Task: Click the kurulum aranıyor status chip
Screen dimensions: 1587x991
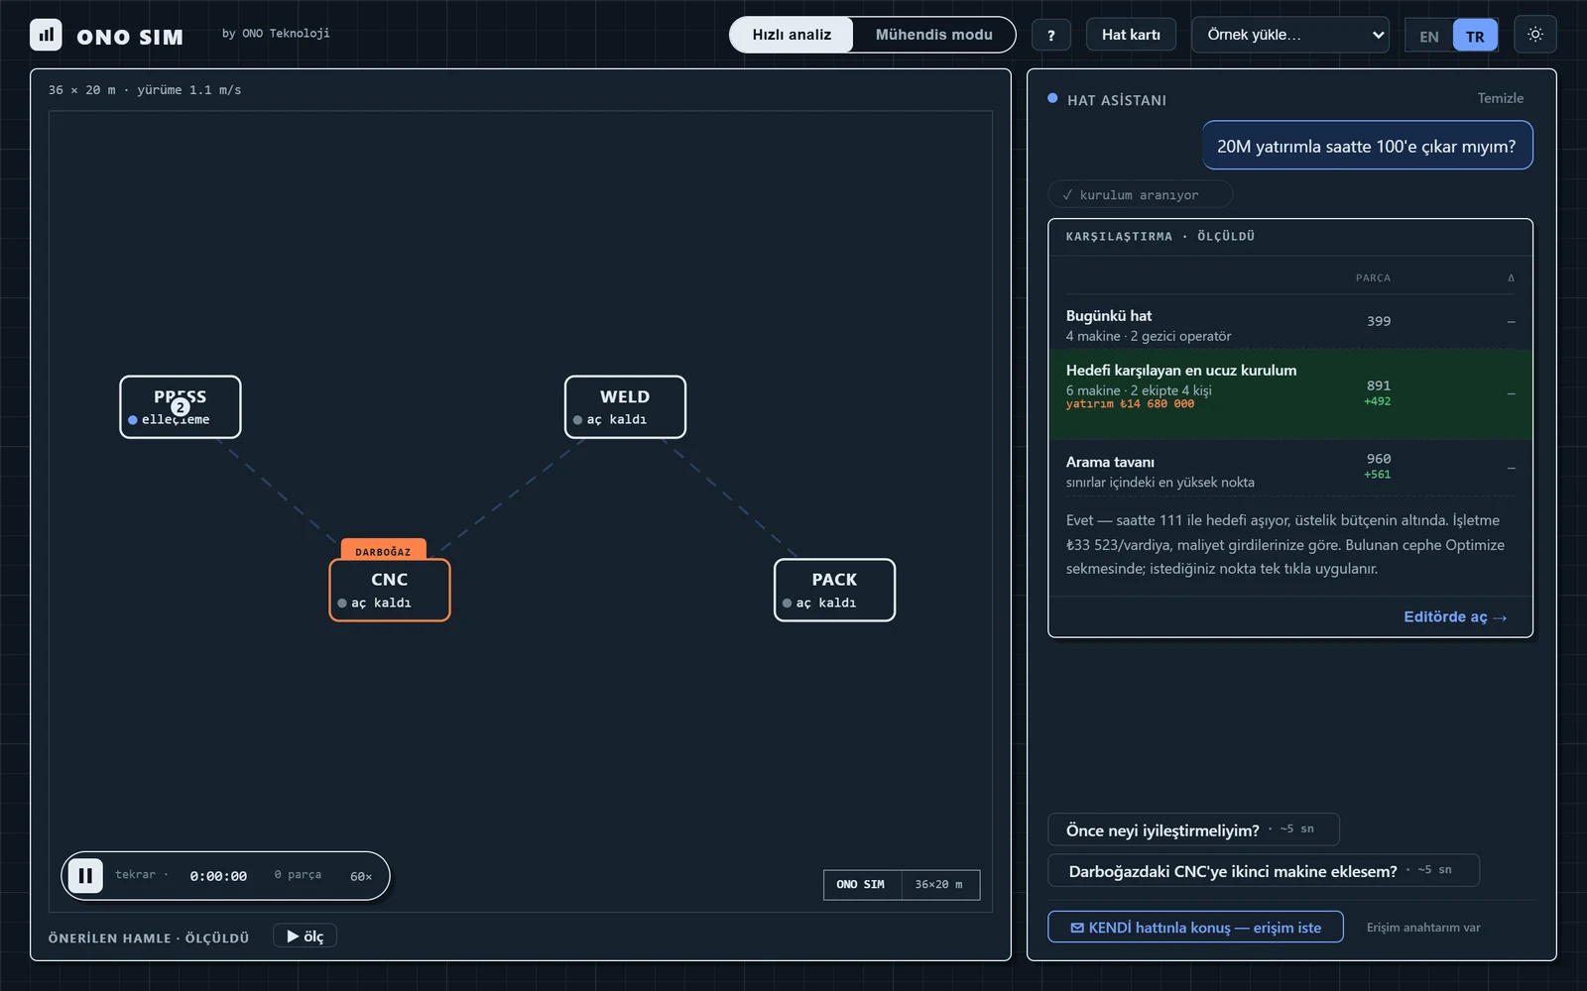Action: (x=1140, y=194)
